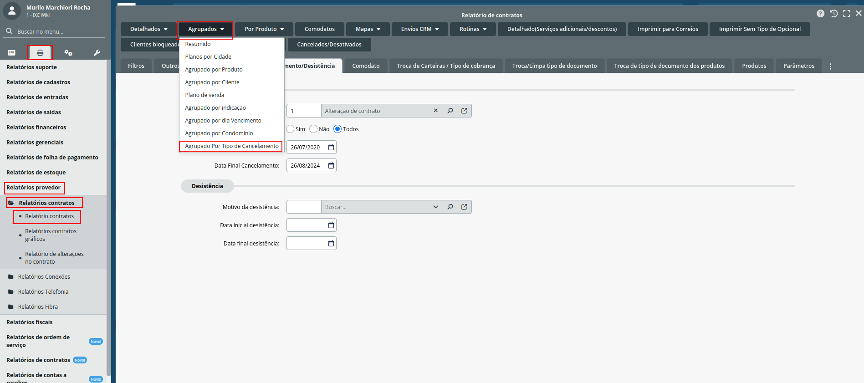Expand Motivo da desistência dropdown chevron
Viewport: 864px width, 383px height.
click(x=436, y=207)
